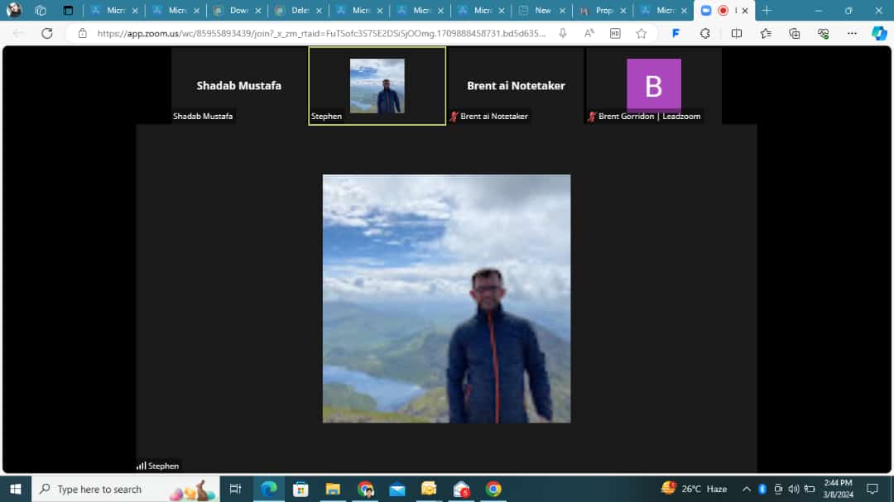Screen dimensions: 894x502
Task: Select the purple B avatar of Brent Gorridon
Action: point(654,85)
